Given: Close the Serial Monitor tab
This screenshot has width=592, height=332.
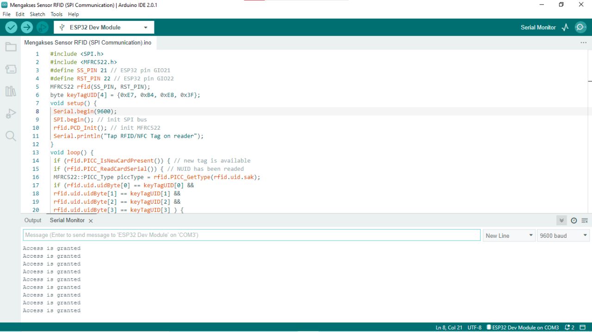Looking at the screenshot, I should click(90, 220).
